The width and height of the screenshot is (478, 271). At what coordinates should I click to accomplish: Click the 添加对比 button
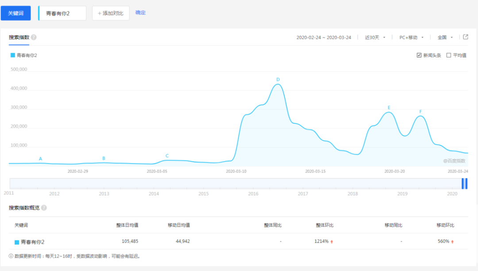coord(111,13)
